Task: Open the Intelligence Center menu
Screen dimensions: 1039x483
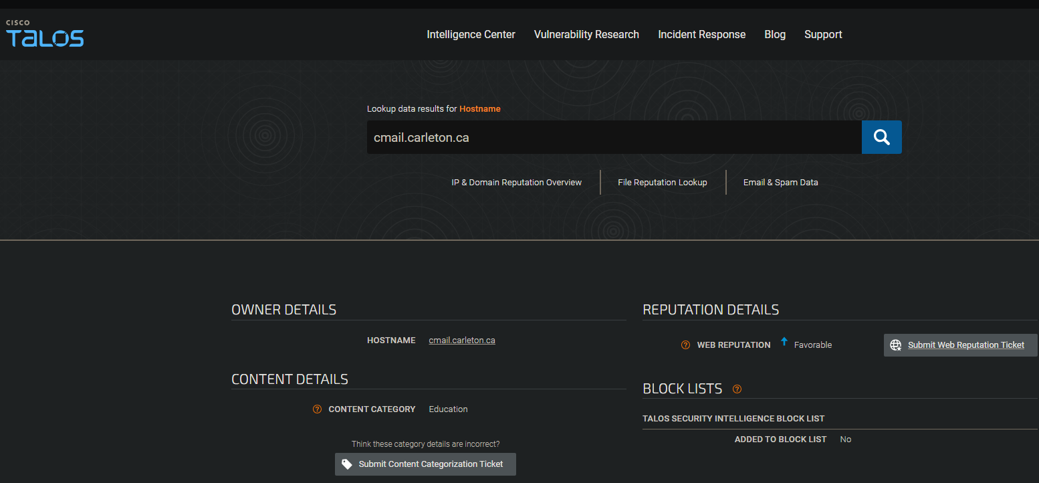Action: pos(471,35)
